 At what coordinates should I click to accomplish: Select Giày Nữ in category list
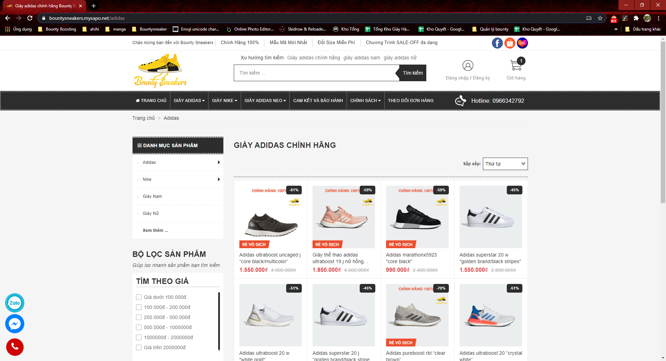point(151,213)
